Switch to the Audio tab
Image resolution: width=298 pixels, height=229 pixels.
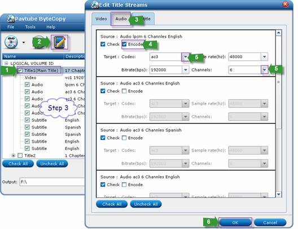click(121, 19)
